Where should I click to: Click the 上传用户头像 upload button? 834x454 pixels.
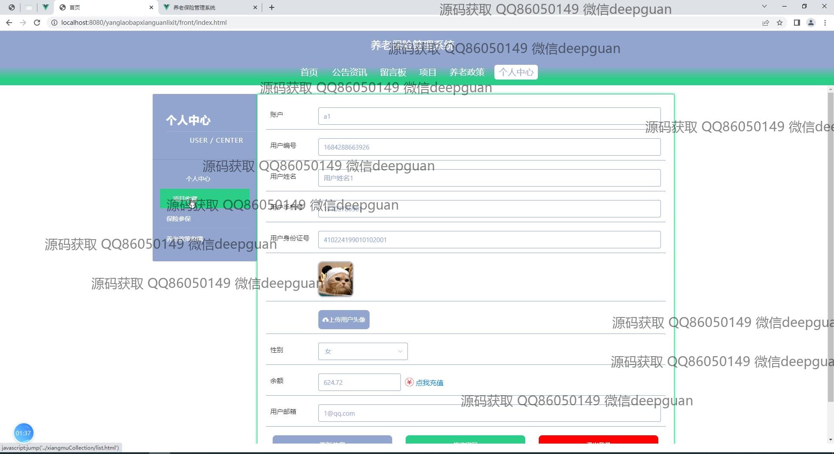[344, 320]
